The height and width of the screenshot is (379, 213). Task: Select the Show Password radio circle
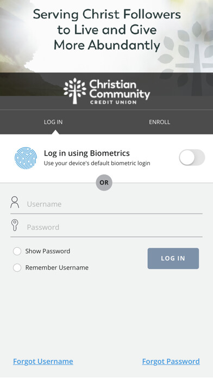[17, 251]
